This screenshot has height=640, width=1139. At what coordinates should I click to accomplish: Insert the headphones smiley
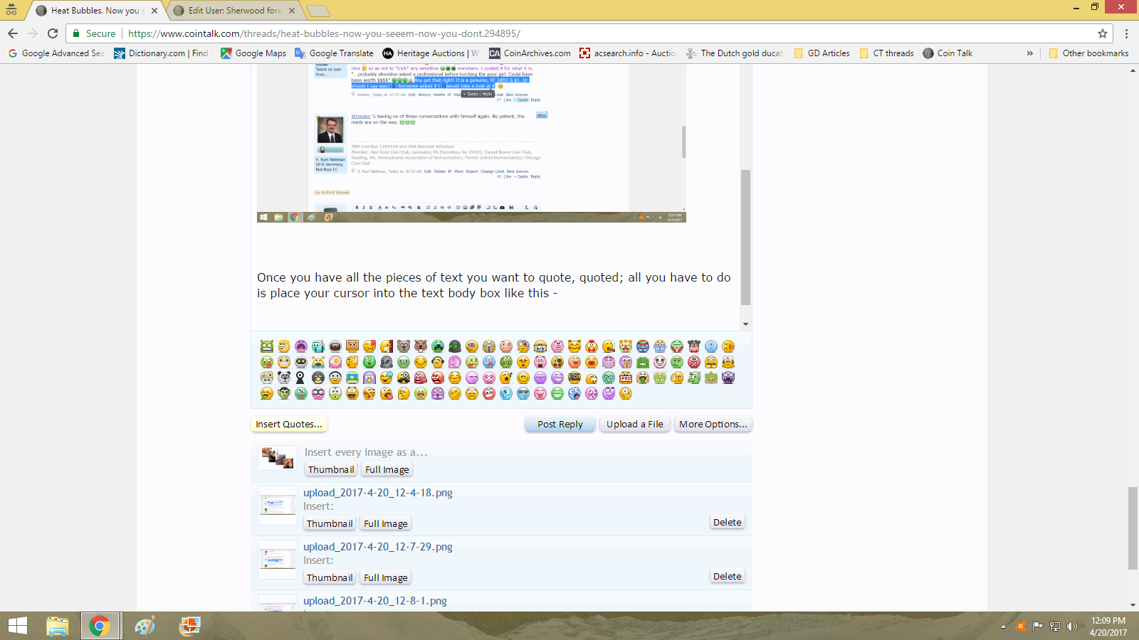pyautogui.click(x=438, y=362)
